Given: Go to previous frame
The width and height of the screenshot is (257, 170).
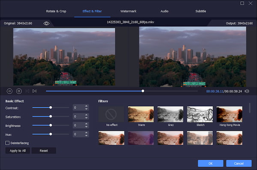Looking at the screenshot, I should click(27, 91).
